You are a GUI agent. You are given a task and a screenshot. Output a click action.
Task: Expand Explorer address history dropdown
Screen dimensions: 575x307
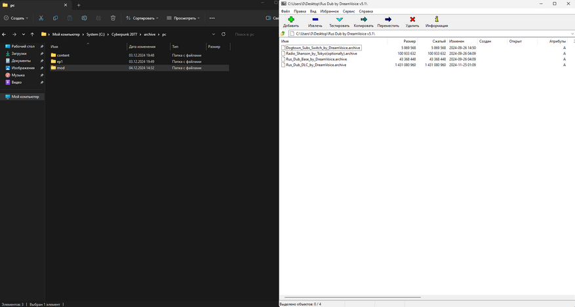pyautogui.click(x=214, y=34)
